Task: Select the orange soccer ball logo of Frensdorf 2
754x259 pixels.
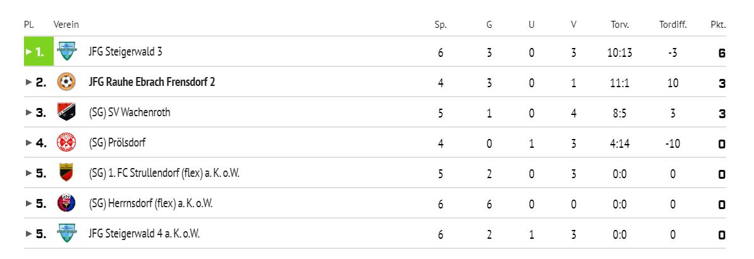Action: (66, 81)
